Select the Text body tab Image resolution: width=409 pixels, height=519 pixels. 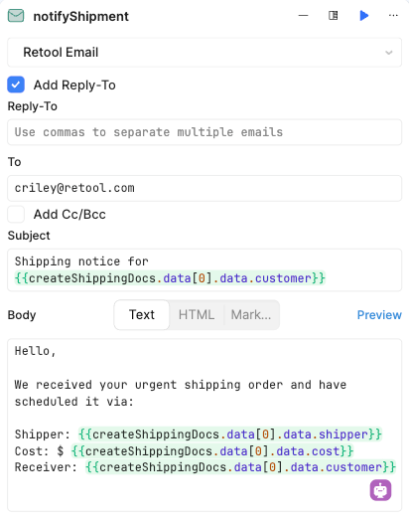(142, 315)
